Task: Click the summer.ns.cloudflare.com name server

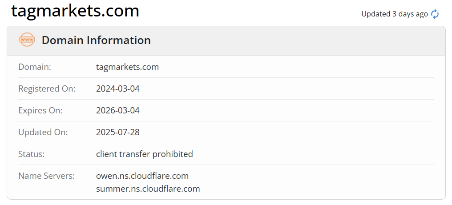Action: 148,189
